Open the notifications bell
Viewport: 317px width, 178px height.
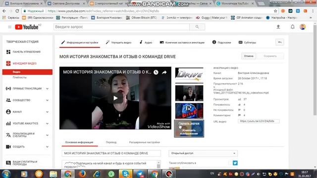click(293, 27)
